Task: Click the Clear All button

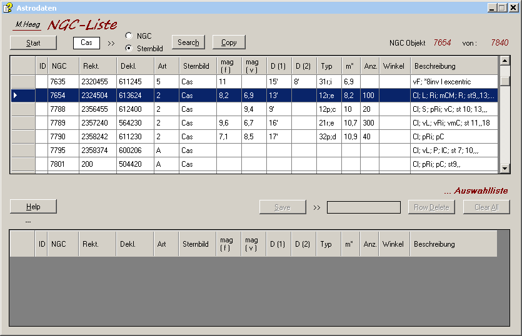Action: 486,207
